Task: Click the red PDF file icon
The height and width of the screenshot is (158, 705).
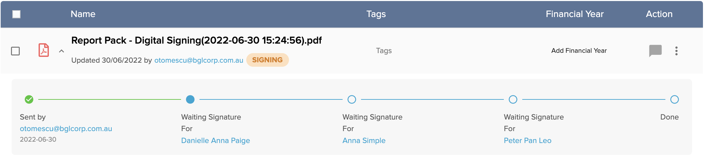Action: (x=44, y=50)
